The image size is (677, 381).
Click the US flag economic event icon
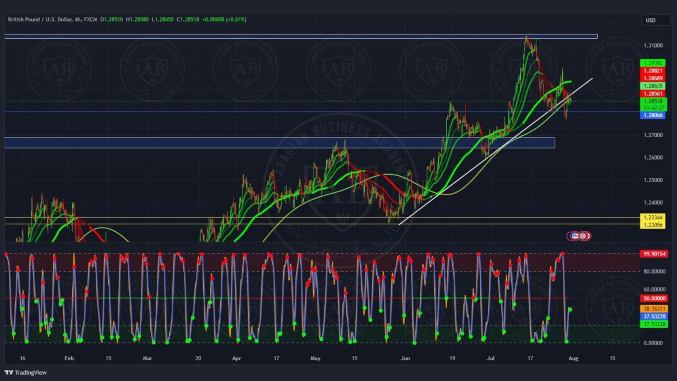coord(575,236)
